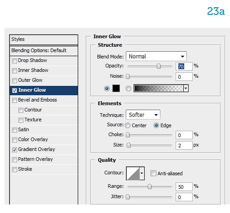
Task: Click the Opacity slider handle
Action: pyautogui.click(x=159, y=66)
